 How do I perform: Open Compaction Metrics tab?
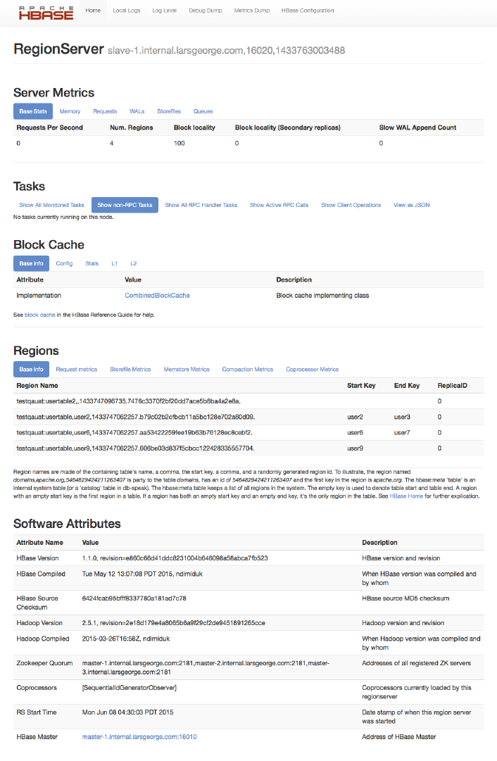[248, 369]
